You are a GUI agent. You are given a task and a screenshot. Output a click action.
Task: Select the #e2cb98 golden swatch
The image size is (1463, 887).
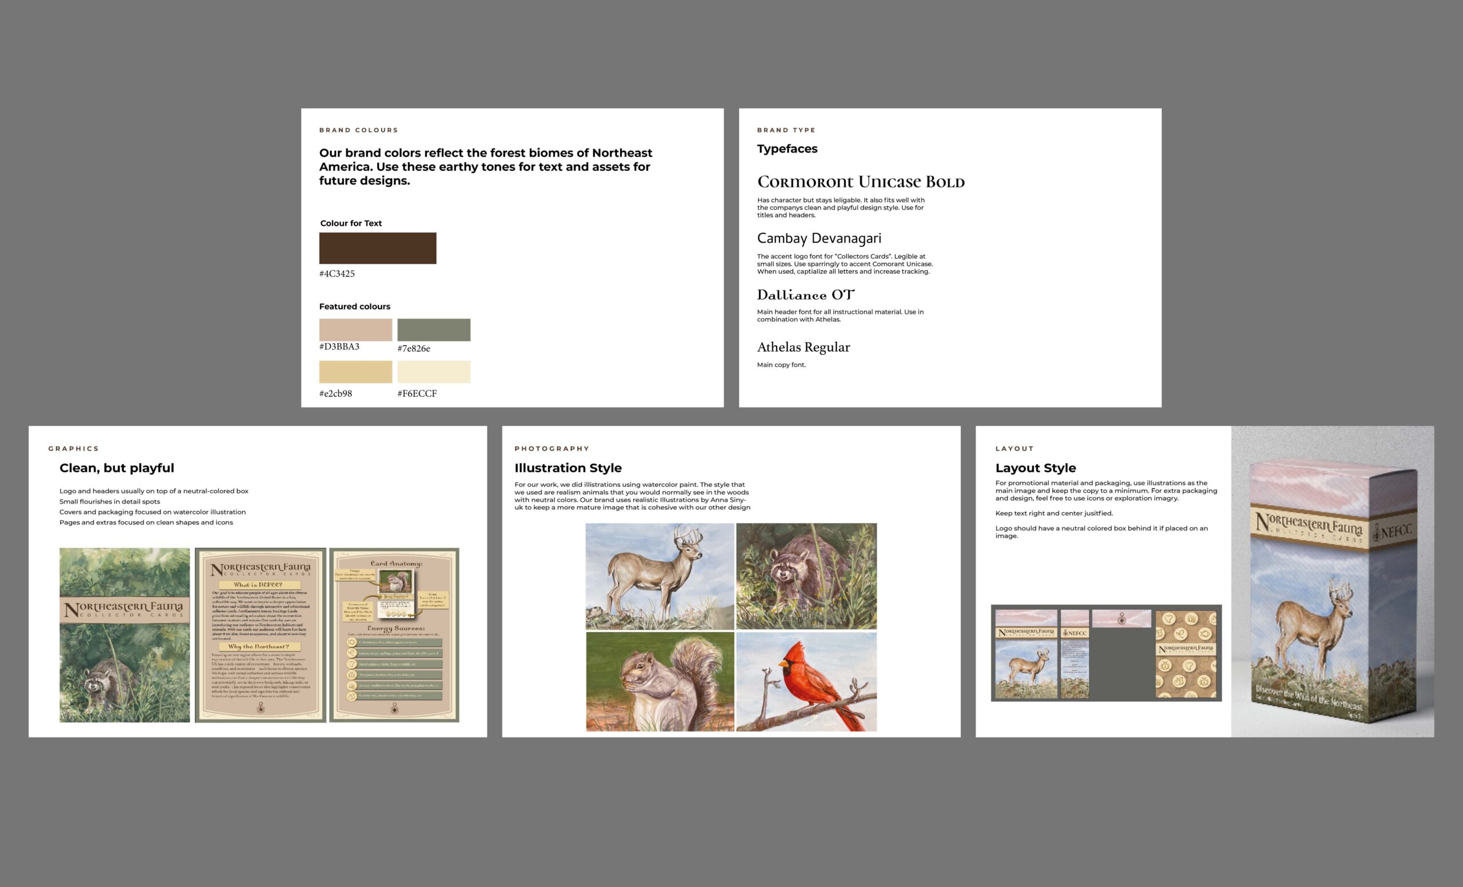coord(355,371)
